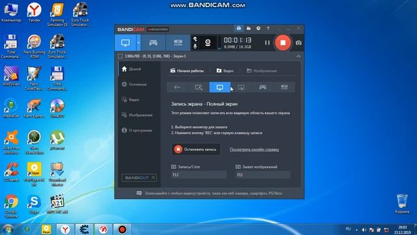Click the 1366x768 Экран 1 text

click(155, 56)
